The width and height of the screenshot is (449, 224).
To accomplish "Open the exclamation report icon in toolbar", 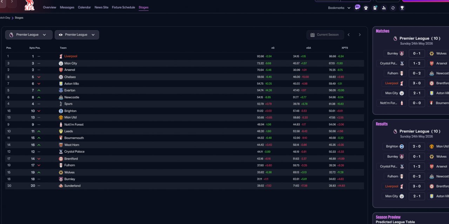I will click(x=375, y=8).
